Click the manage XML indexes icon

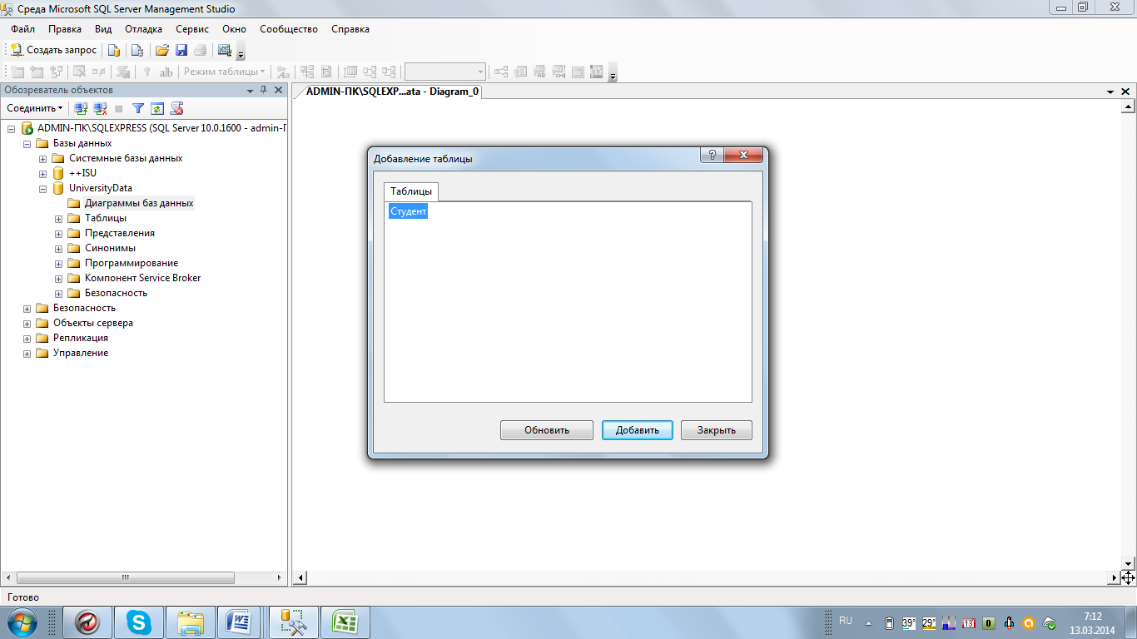tap(559, 72)
